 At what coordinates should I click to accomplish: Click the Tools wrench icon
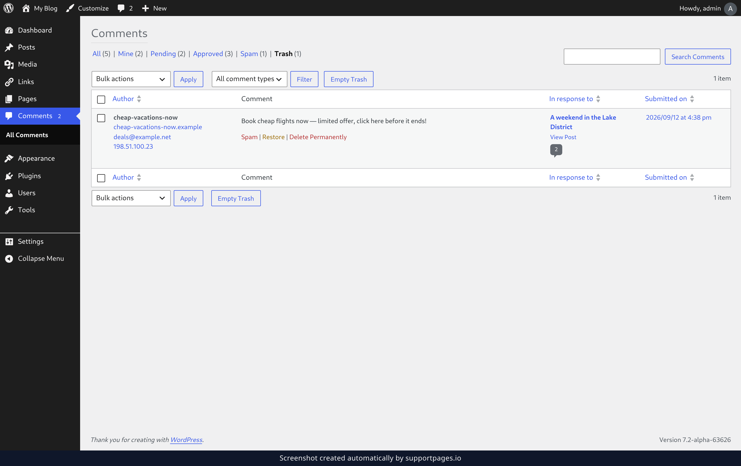9,210
